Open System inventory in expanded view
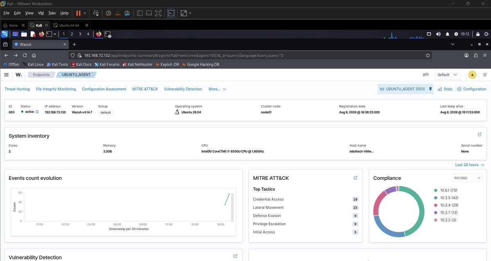The width and height of the screenshot is (491, 261). tap(480, 135)
